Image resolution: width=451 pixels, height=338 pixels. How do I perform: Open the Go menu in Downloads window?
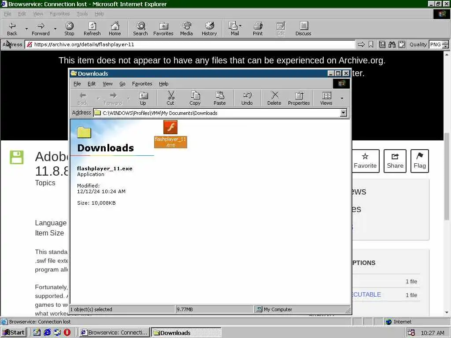point(122,84)
